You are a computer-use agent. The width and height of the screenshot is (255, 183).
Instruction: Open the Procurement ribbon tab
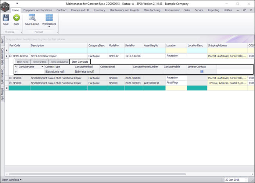click(x=172, y=10)
